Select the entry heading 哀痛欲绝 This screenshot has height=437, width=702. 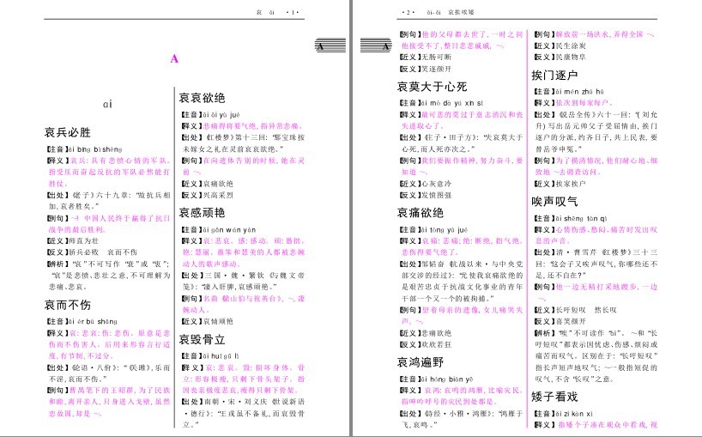pos(421,213)
